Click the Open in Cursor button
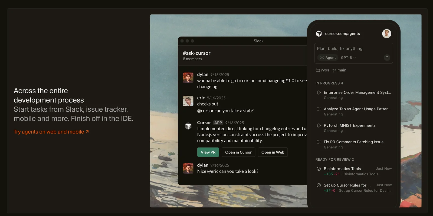Screen dimensions: 433x216 [238, 152]
